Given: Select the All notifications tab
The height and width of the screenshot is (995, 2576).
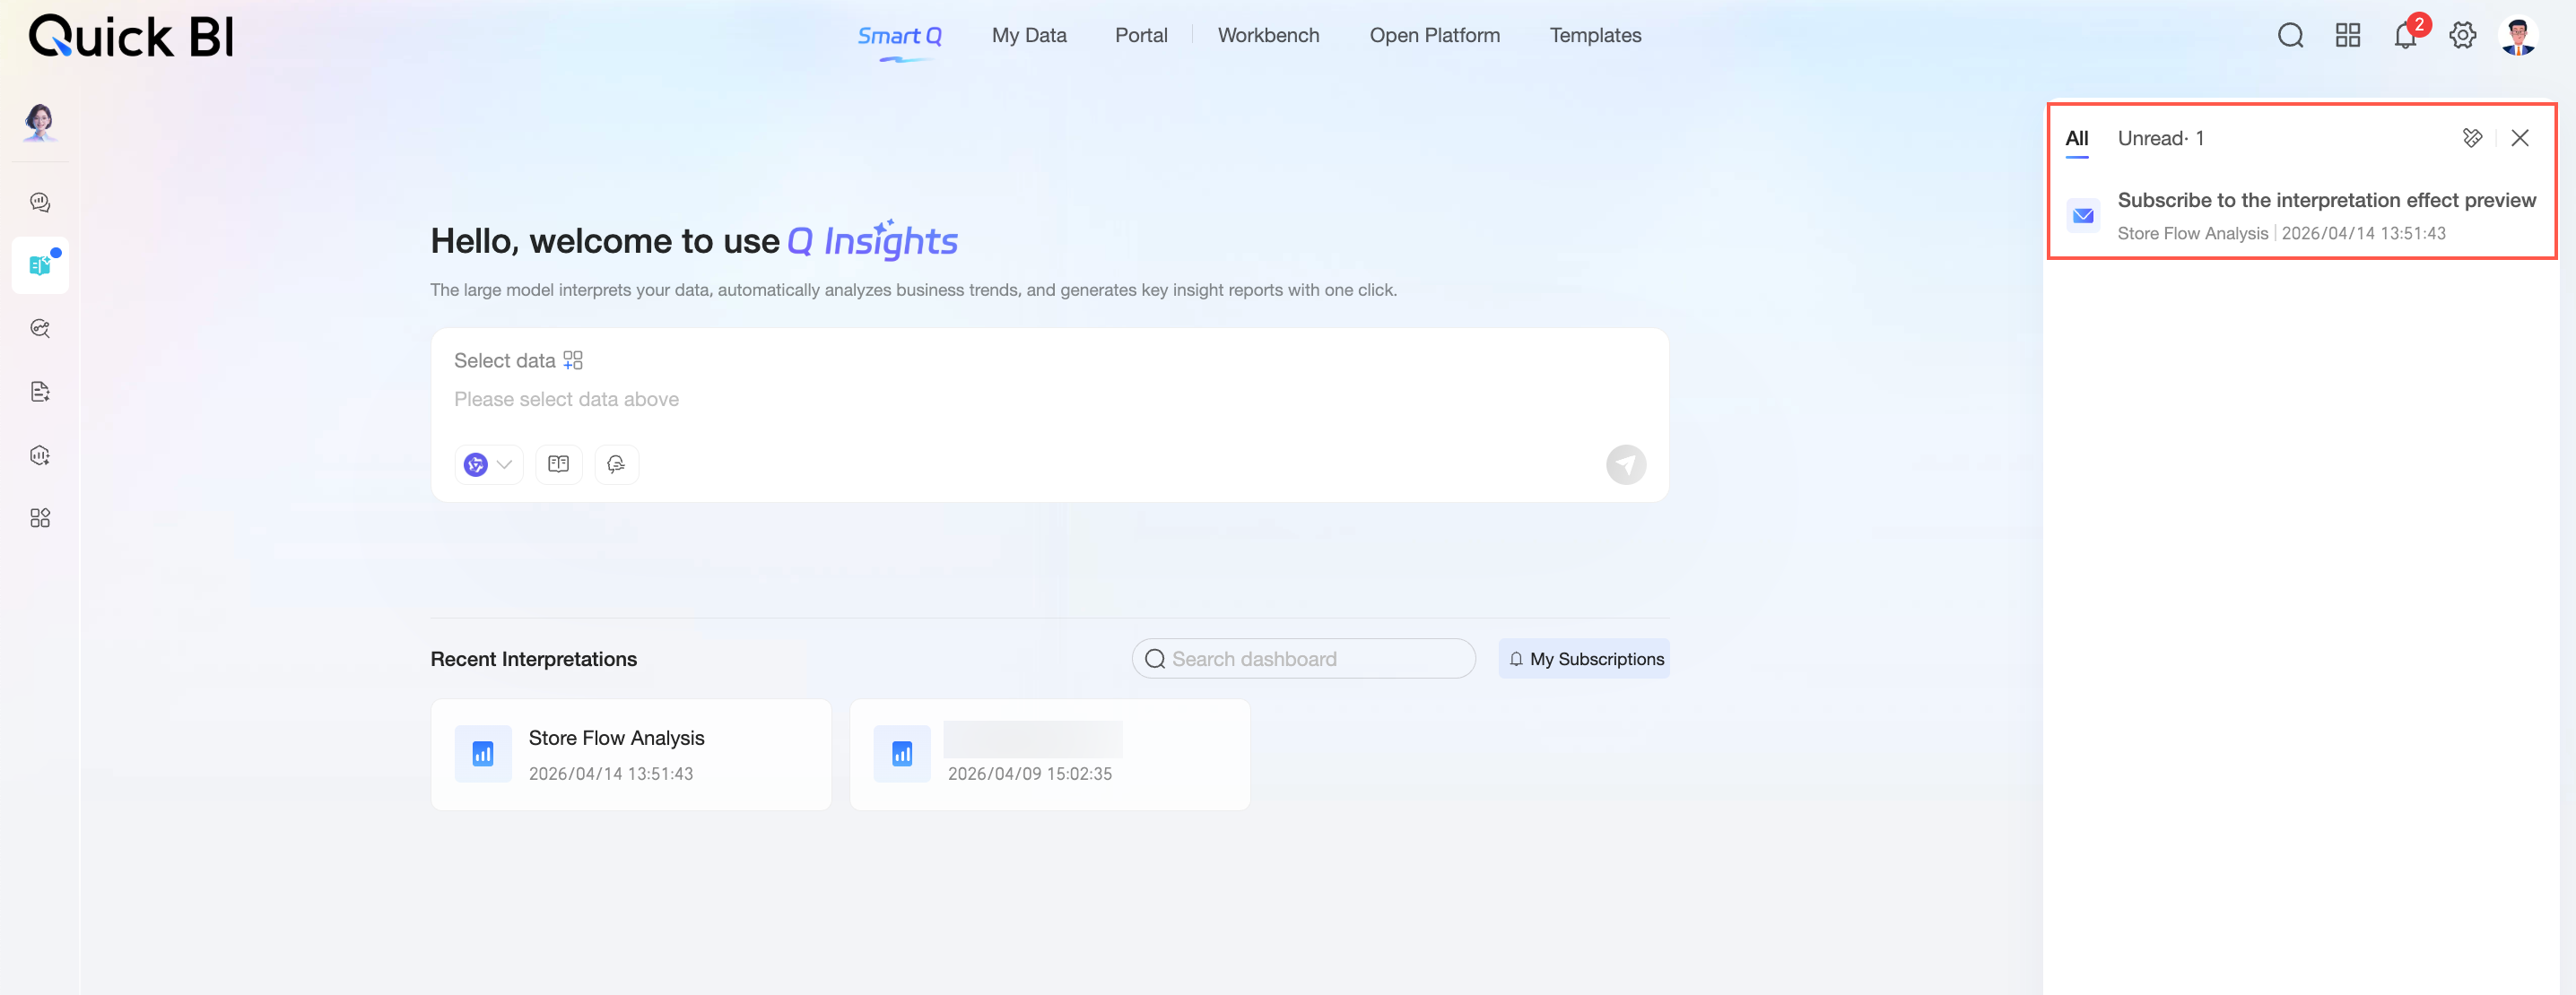Looking at the screenshot, I should [x=2076, y=138].
